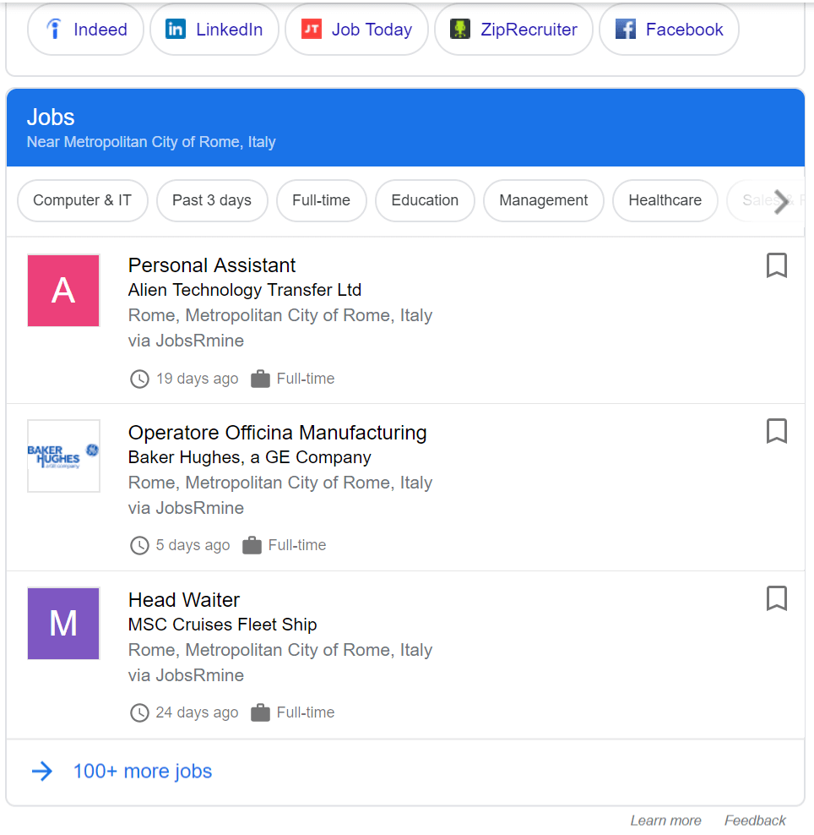Filter jobs by Education category
Image resolution: width=814 pixels, height=835 pixels.
425,201
